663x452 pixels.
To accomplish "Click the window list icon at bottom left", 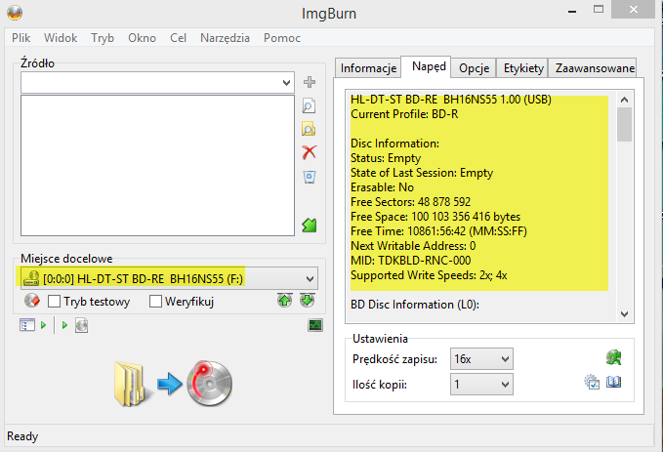I will coord(27,325).
